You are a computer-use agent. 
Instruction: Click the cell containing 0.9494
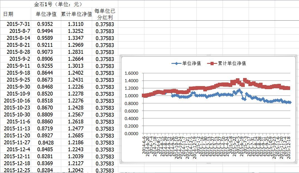pyautogui.click(x=45, y=31)
